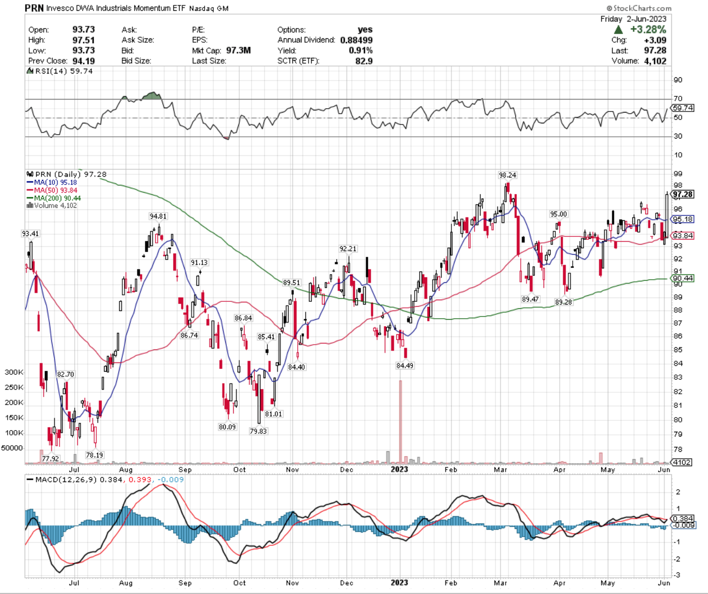Image resolution: width=708 pixels, height=594 pixels.
Task: Click the 93.84 MA tag on right axis
Action: [x=683, y=236]
